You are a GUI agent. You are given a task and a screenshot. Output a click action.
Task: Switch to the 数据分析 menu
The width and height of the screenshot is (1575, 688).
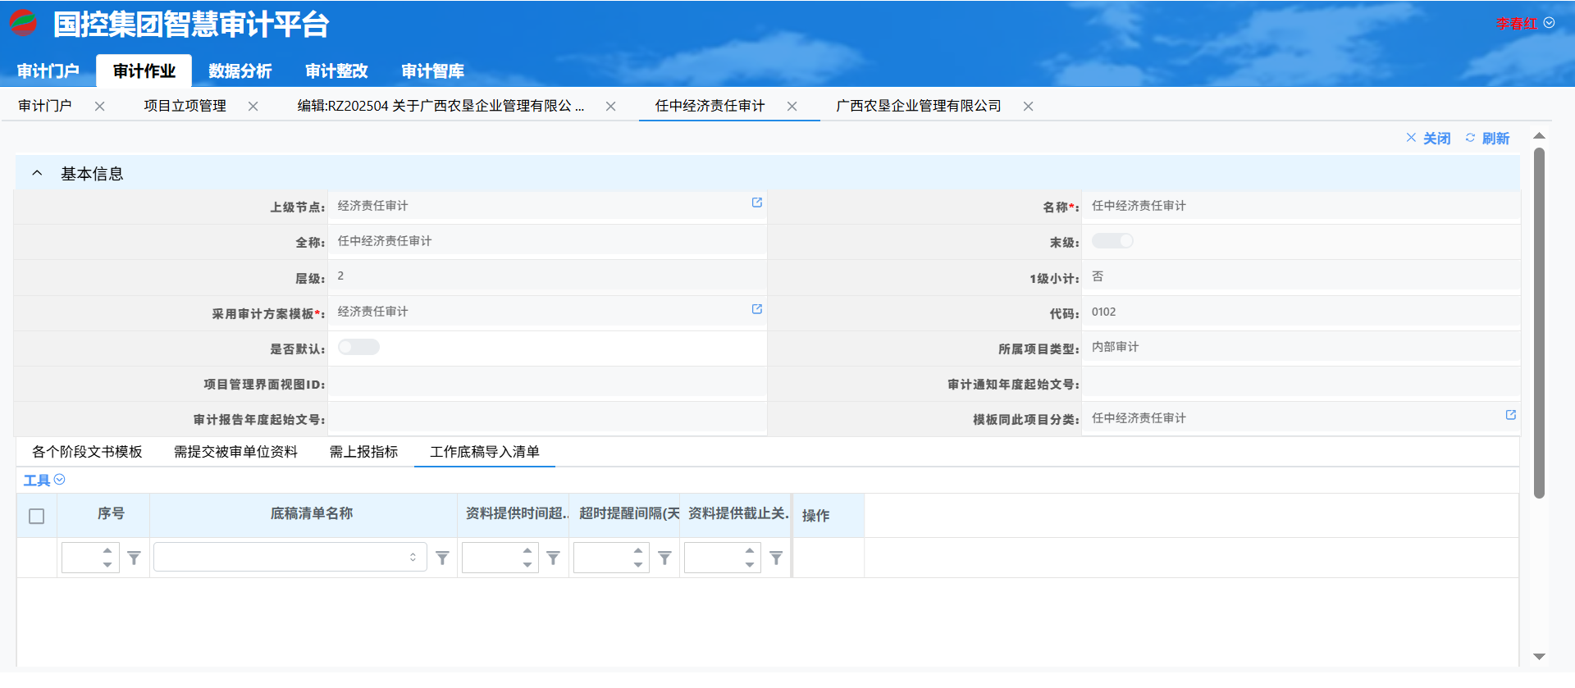(x=240, y=71)
